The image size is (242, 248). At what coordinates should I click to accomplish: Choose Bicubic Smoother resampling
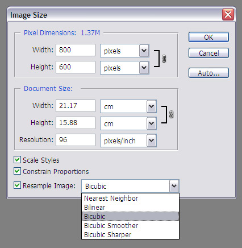[130, 225]
